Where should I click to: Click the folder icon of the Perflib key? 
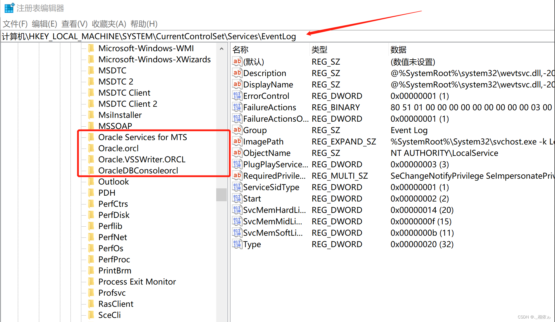pyautogui.click(x=92, y=226)
